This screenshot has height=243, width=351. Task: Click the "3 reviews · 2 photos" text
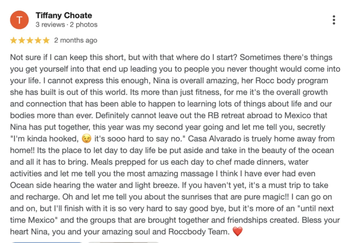point(66,25)
